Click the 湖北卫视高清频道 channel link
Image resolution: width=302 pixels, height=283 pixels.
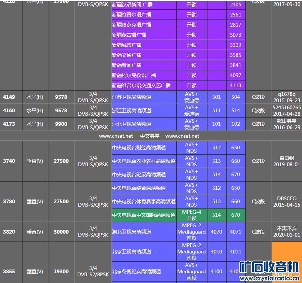pyautogui.click(x=132, y=232)
